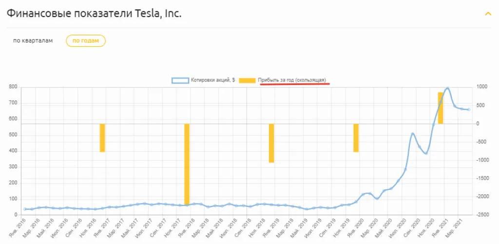499x244 pixels.
Task: Click the stock price peak point at 800
Action: 447,88
